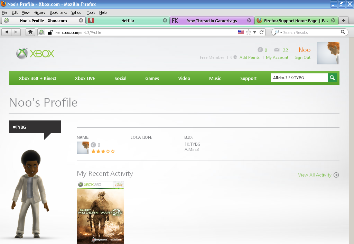This screenshot has width=354, height=244.
Task: Open the Edit menu
Action: (15, 12)
